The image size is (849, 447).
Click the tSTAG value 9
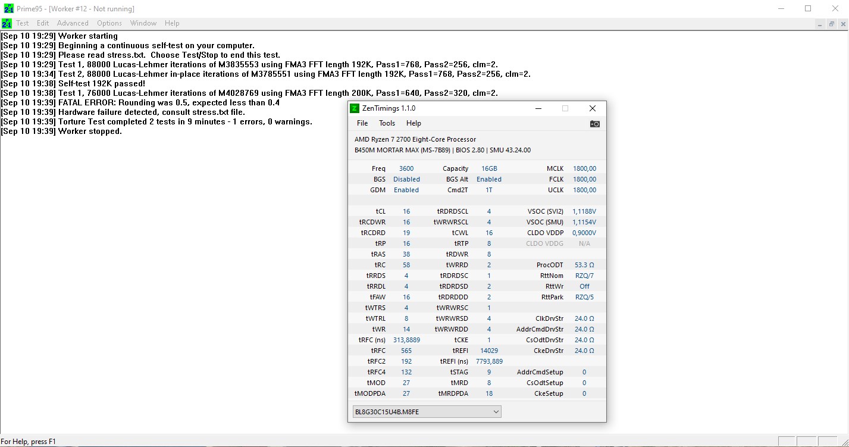point(489,372)
